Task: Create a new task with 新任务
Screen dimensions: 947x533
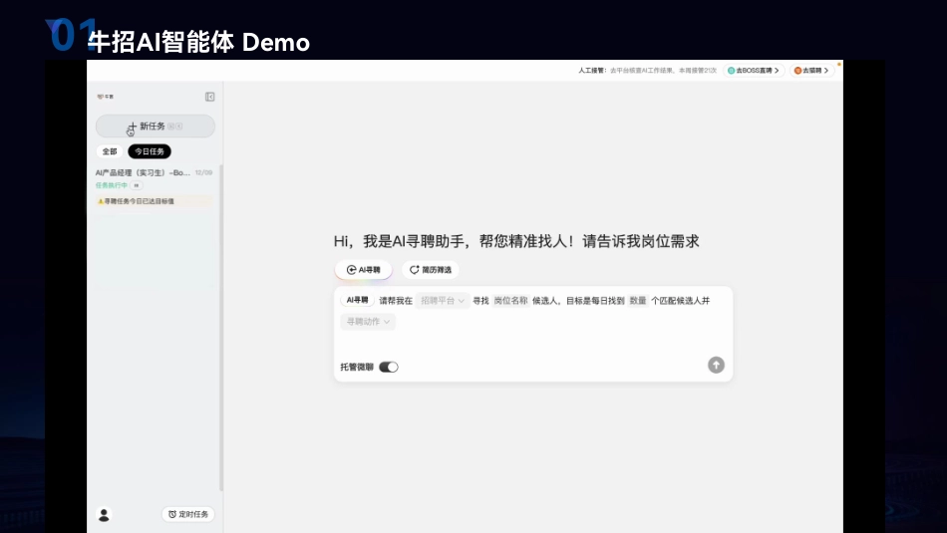Action: [155, 127]
